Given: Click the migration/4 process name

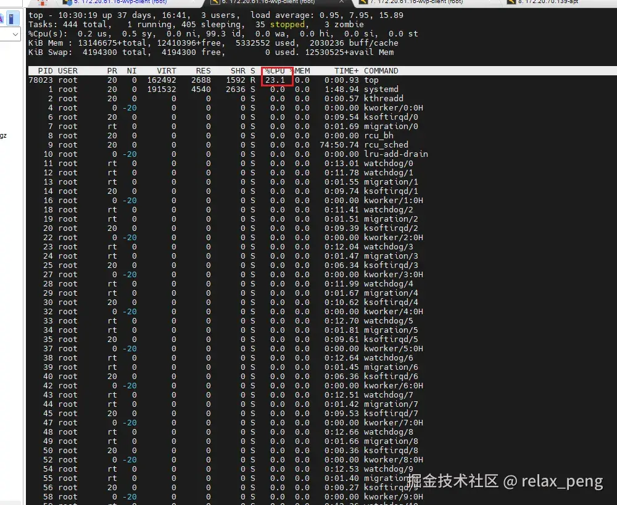Looking at the screenshot, I should tap(391, 293).
